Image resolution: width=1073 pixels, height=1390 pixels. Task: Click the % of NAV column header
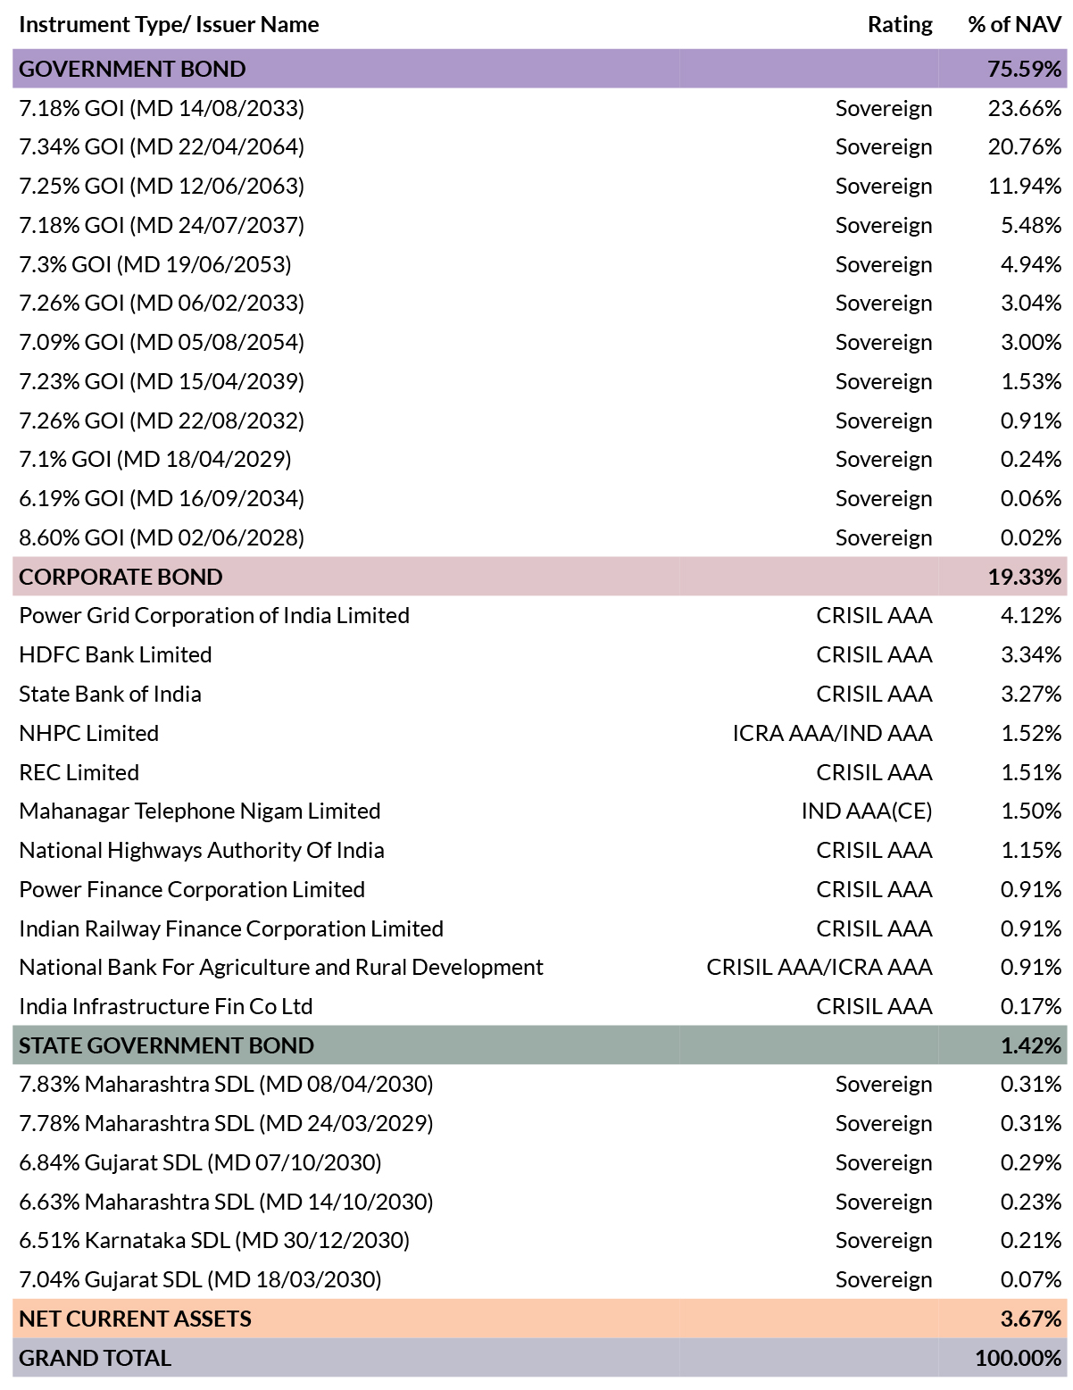pyautogui.click(x=1015, y=25)
